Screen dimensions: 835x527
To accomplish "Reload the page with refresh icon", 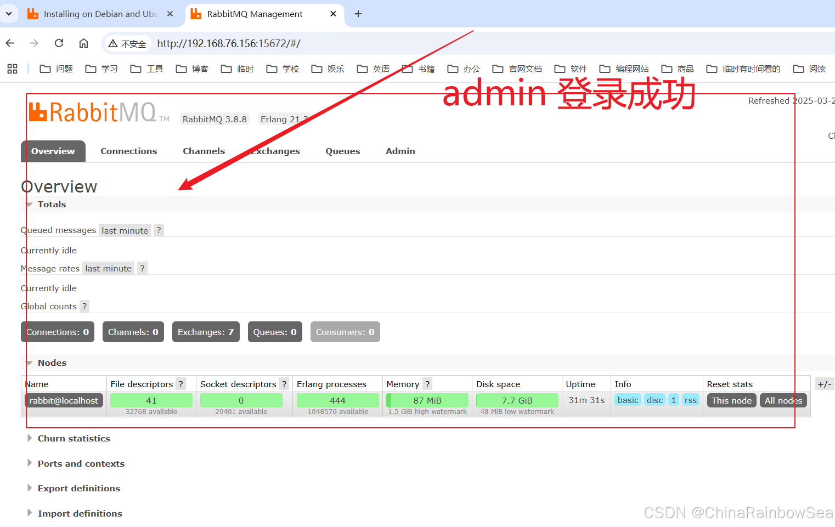I will (59, 43).
